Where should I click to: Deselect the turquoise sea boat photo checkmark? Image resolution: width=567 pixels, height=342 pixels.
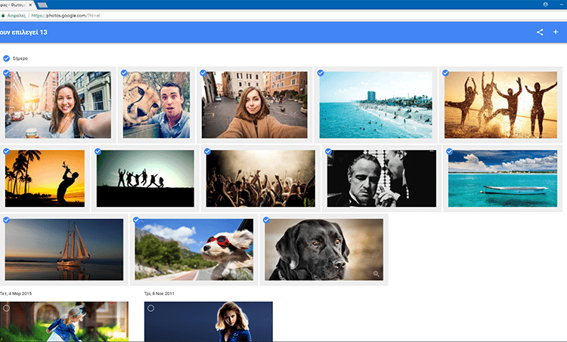point(450,152)
